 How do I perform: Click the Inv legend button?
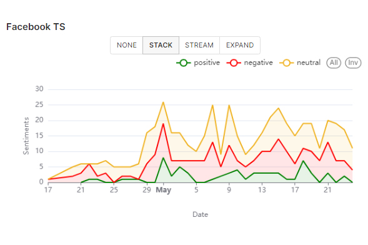353,62
